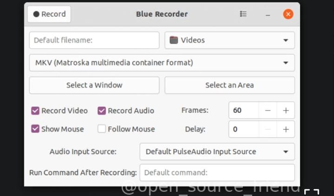334x196 pixels.
Task: Uncheck the Record Video checkbox
Action: pos(35,111)
